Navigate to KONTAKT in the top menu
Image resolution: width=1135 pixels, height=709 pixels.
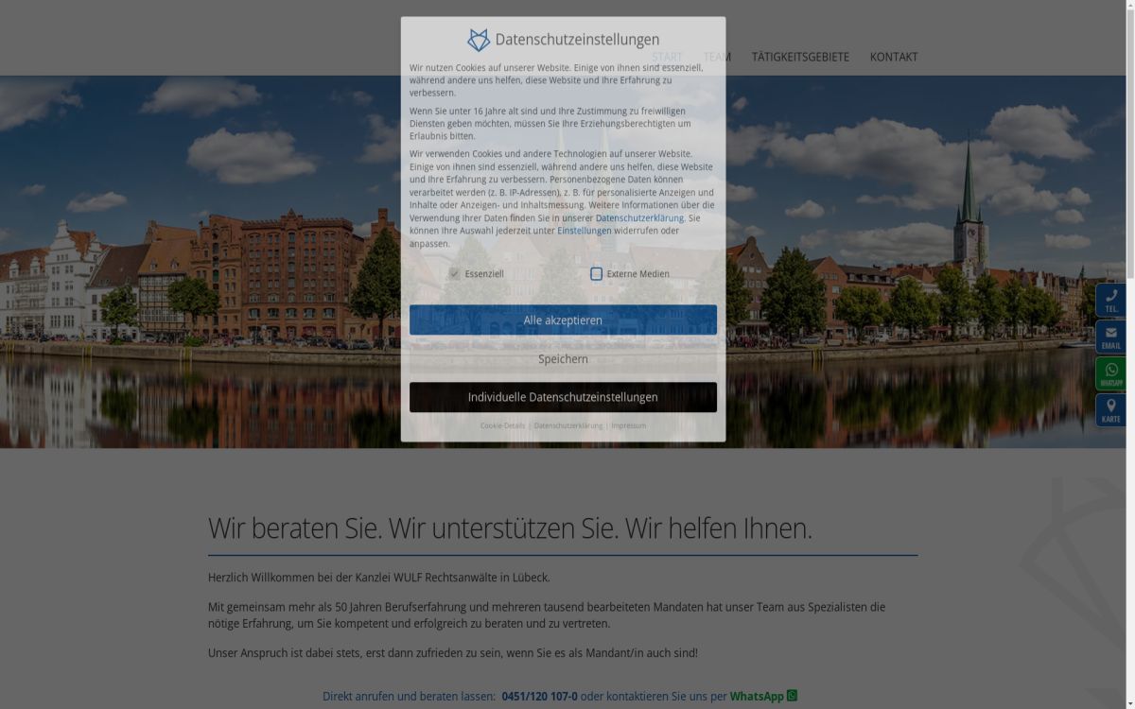tap(894, 57)
